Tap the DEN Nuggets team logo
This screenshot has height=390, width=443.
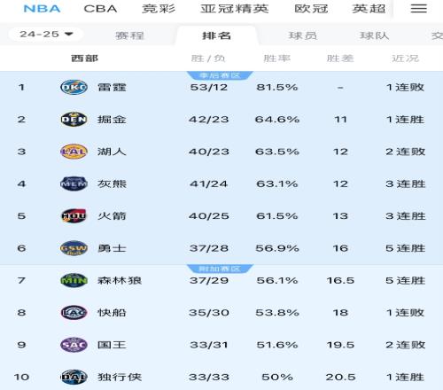(x=74, y=120)
